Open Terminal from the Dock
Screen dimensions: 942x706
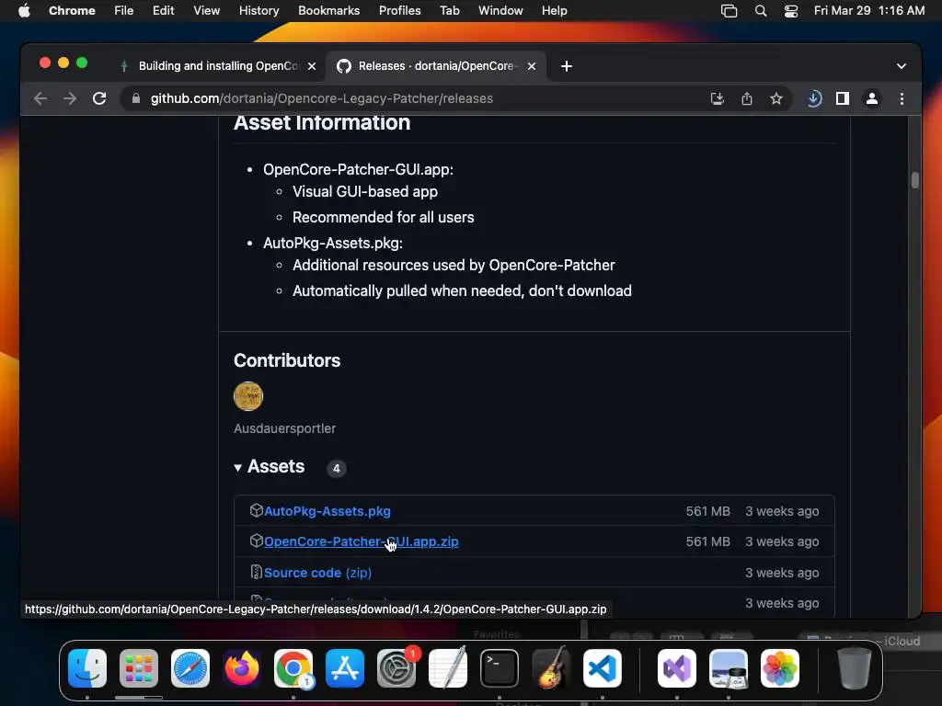click(500, 668)
